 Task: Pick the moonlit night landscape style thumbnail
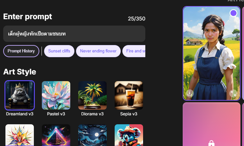pyautogui.click(x=92, y=135)
